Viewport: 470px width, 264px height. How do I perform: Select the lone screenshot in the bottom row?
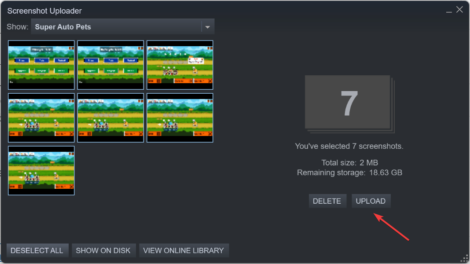tap(41, 171)
